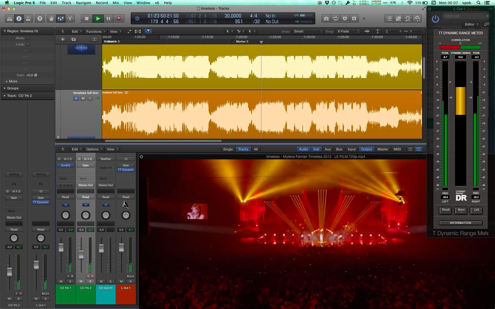
Task: Click the horizontal zoom slider in tracks area
Action: pos(411,31)
